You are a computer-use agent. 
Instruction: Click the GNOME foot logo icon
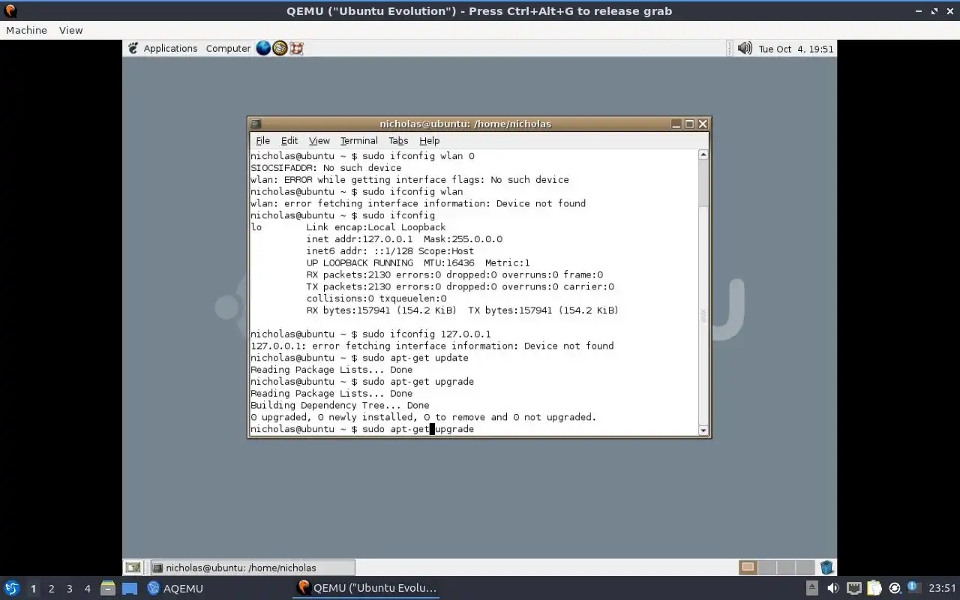click(133, 48)
